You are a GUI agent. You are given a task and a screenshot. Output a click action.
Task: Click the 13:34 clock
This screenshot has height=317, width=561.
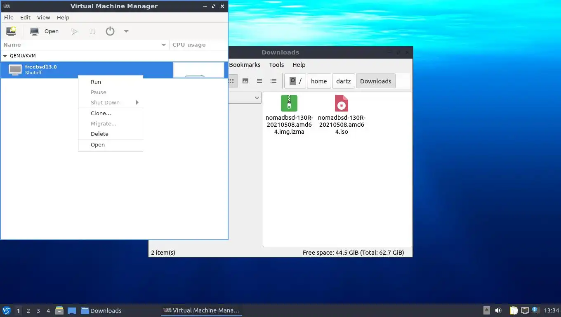click(x=552, y=310)
